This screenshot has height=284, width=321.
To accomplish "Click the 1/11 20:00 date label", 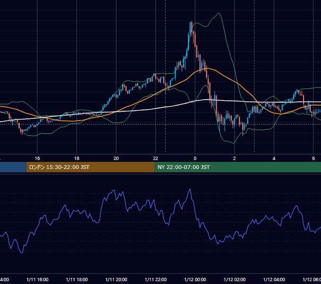I will (116, 279).
